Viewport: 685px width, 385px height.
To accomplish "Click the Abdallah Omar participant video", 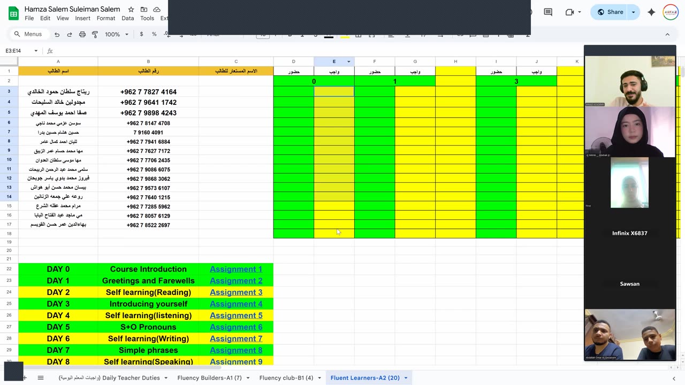I will coord(630,335).
